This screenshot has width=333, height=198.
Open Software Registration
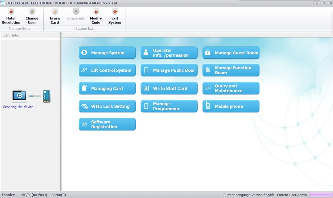[x=107, y=124]
